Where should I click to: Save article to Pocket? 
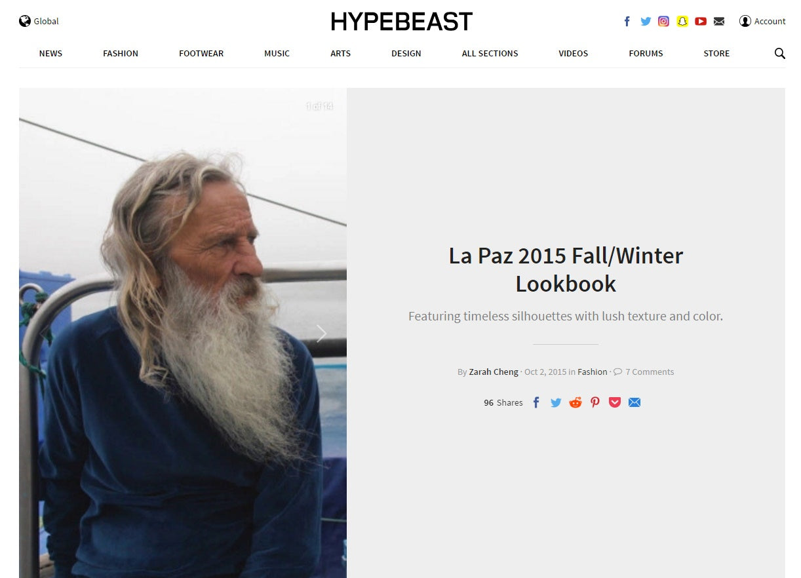point(615,402)
